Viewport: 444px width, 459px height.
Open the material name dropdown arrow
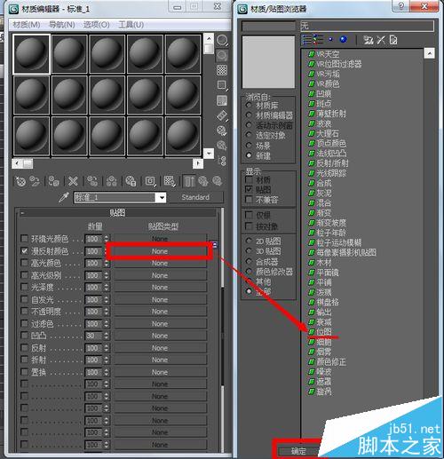[161, 197]
